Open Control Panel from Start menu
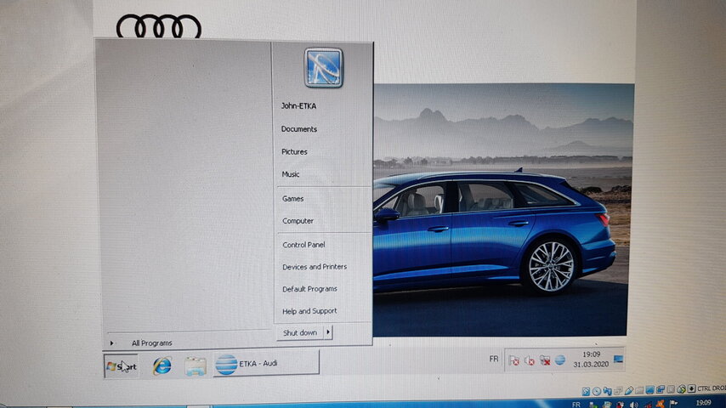Screen dimensions: 726x408 tap(303, 245)
